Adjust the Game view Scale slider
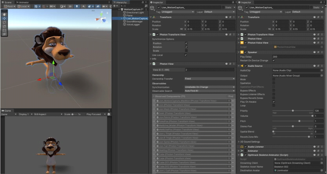 [75, 114]
